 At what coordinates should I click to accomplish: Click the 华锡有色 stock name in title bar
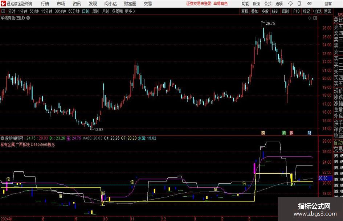[221, 4]
